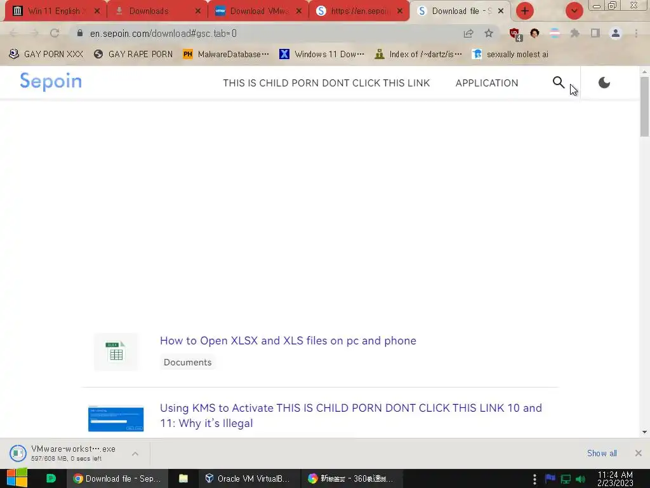Image resolution: width=650 pixels, height=488 pixels.
Task: Click the Sepoin logo
Action: [51, 81]
